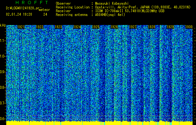The image size is (196, 125).
Task: Click the meteor count value 24
Action: (x=45, y=14)
